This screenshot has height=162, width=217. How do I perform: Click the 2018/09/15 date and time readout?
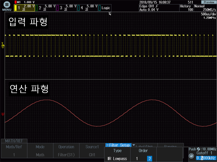pos(155,2)
